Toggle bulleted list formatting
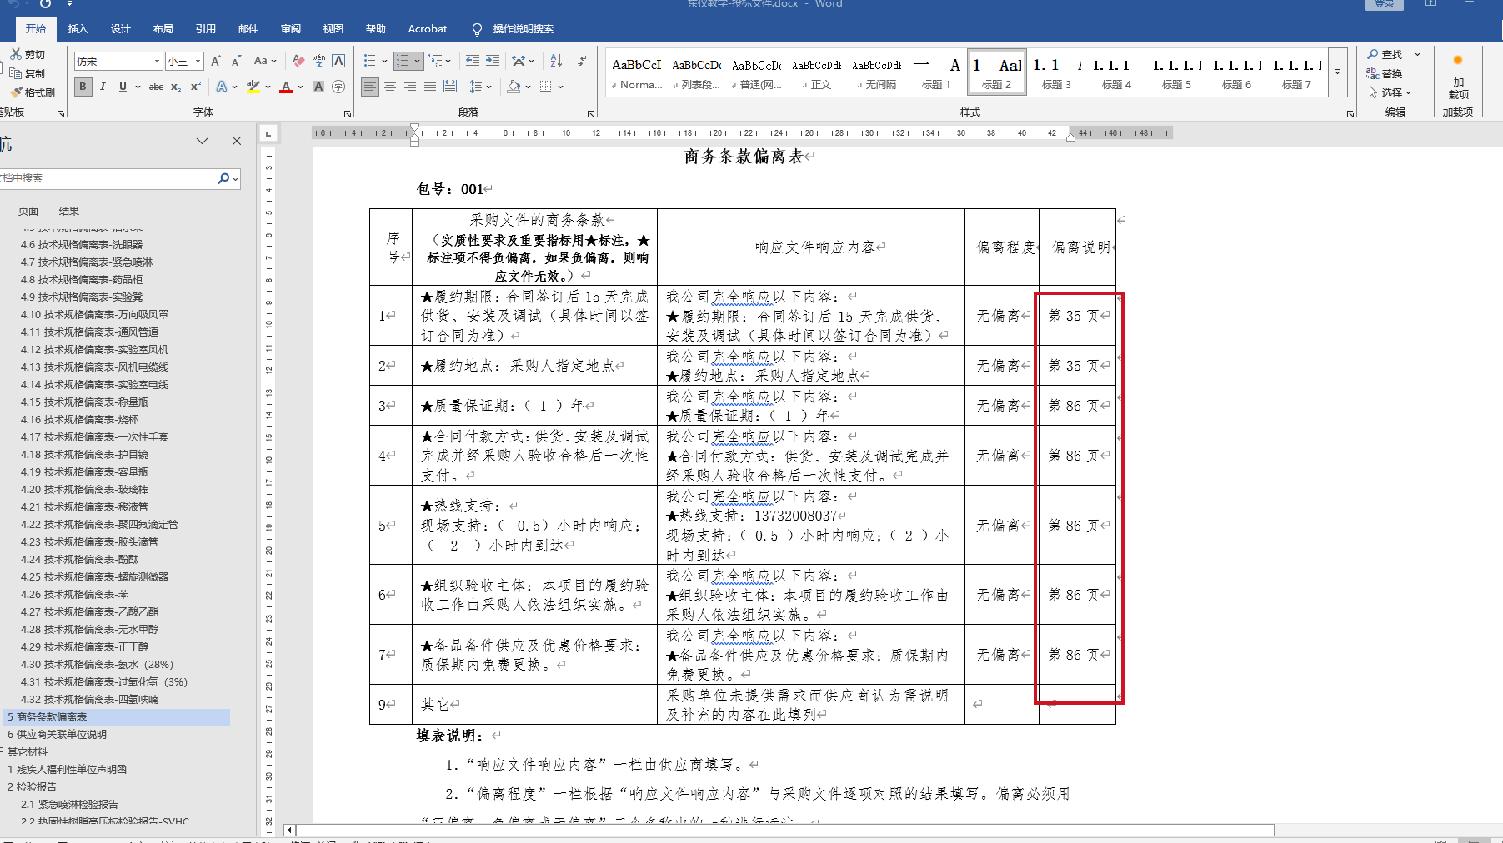Viewport: 1503px width, 843px height. click(x=370, y=61)
